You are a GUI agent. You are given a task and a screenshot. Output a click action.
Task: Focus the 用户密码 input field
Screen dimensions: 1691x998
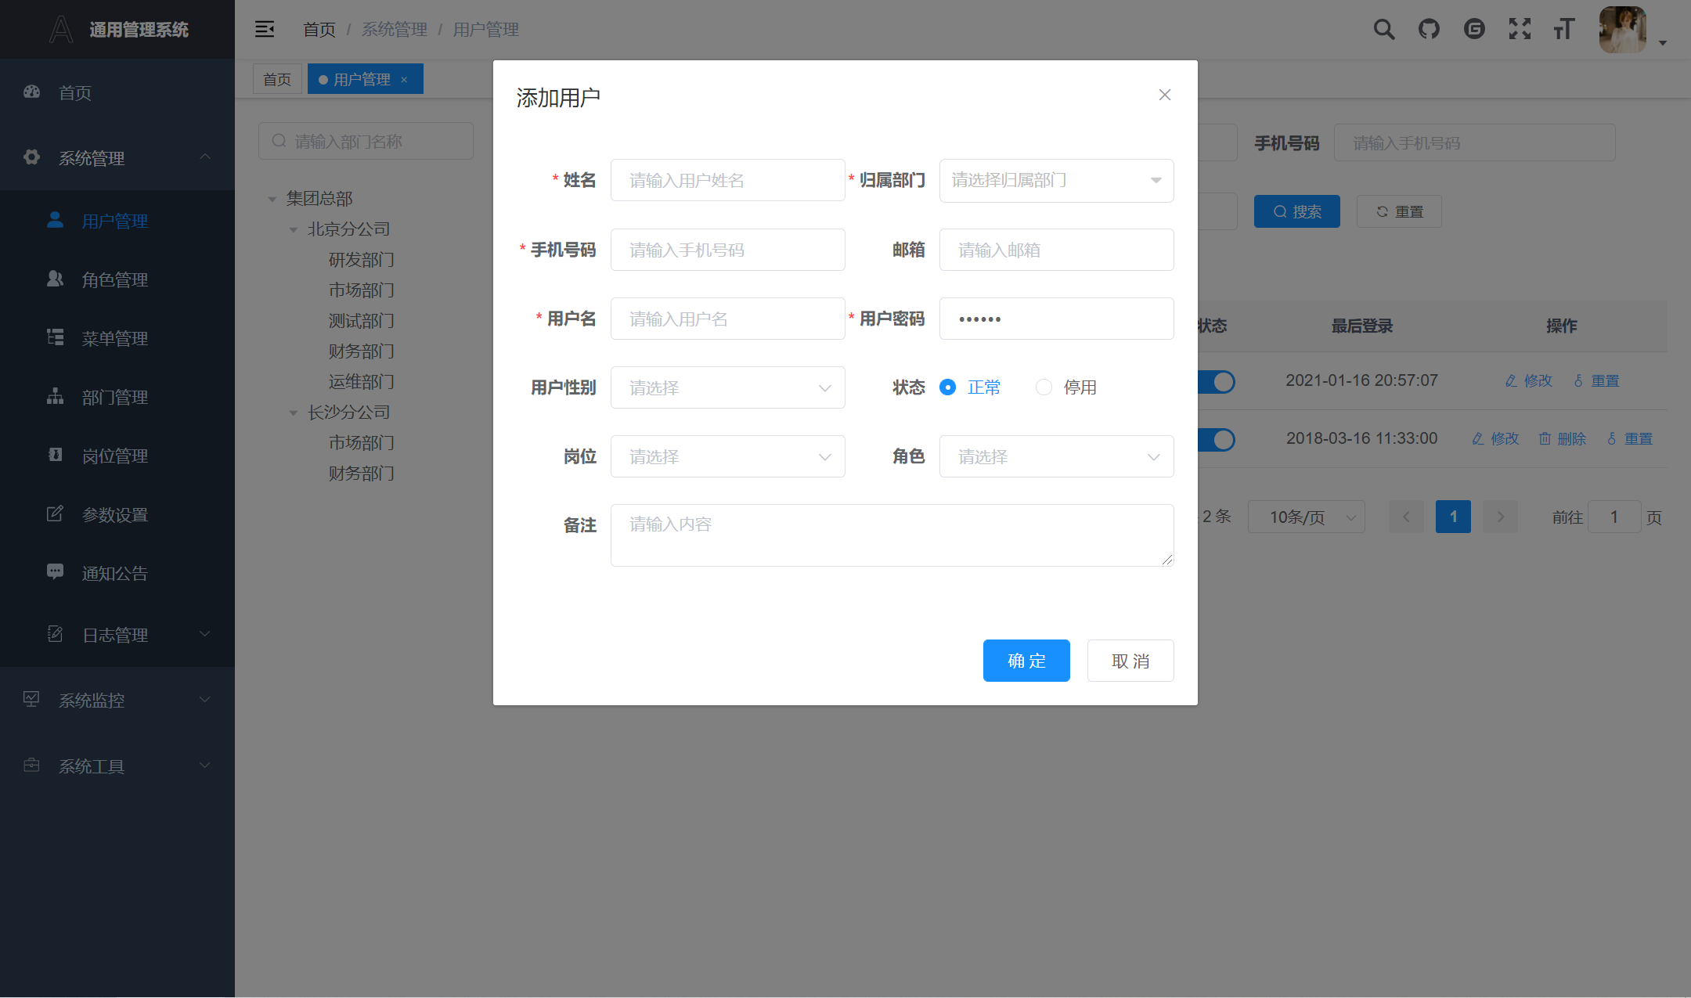click(x=1056, y=319)
